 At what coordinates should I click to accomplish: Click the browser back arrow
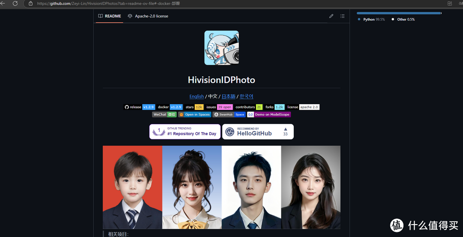pos(3,3)
